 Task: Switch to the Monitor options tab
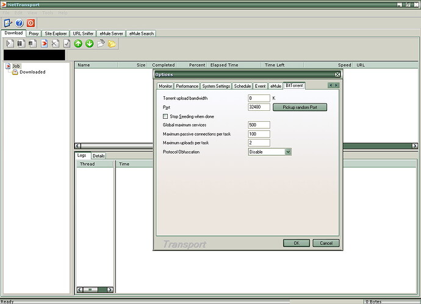[x=165, y=86]
